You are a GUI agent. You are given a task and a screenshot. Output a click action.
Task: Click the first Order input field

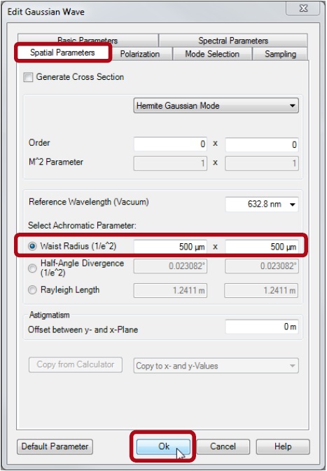170,144
